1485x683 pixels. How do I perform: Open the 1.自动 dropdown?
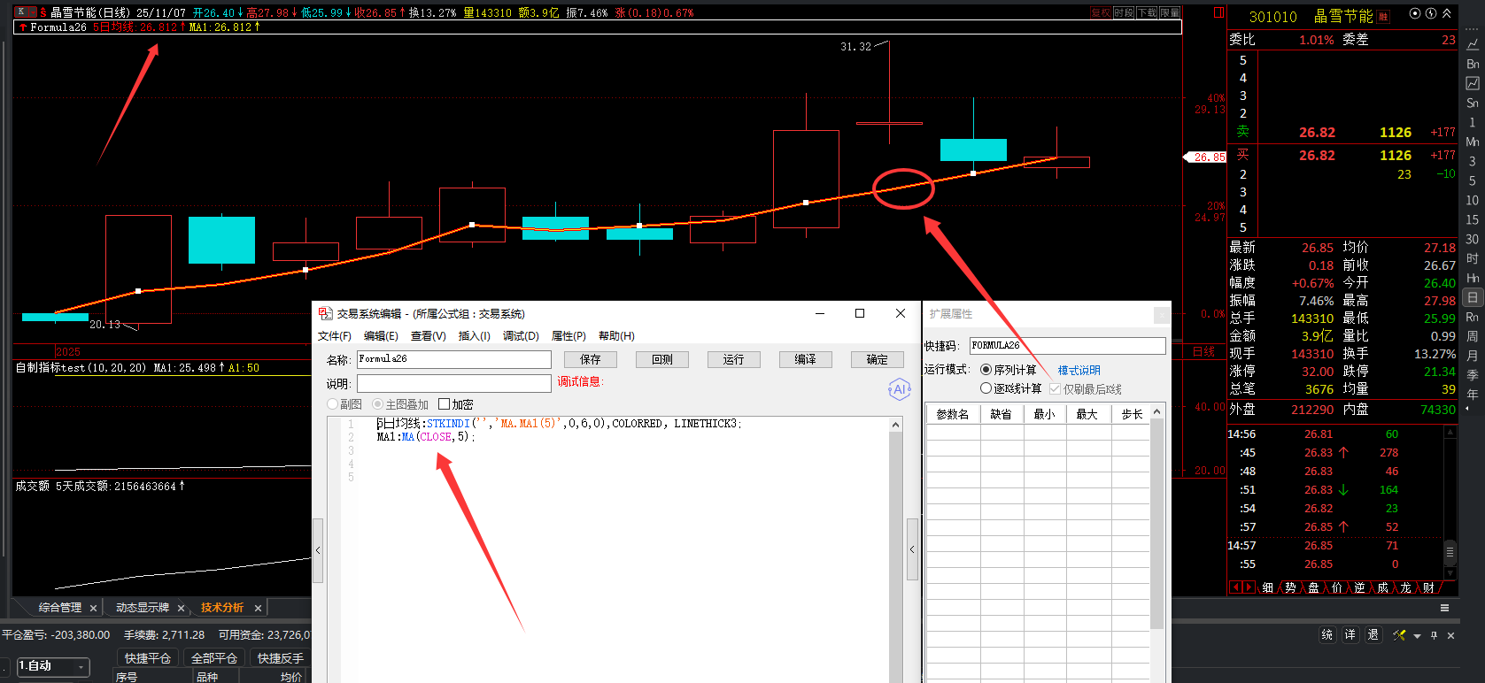click(x=53, y=666)
